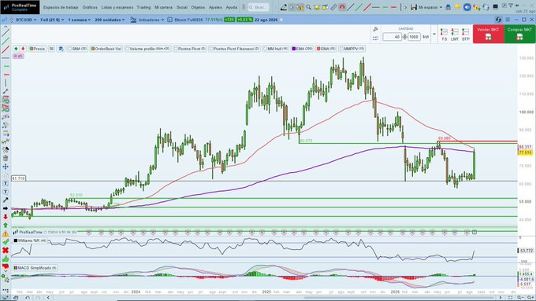Click the info icon beside Bitcoin Full0826
This screenshot has height=301, width=536.
tap(170, 20)
